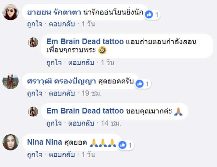Open ยายยน รักตาตา profile picture
The image size is (217, 167).
click(x=11, y=12)
